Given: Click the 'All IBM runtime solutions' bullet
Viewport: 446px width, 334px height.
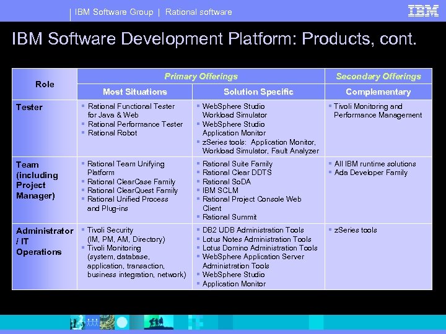Looking at the screenshot, I should tap(375, 164).
